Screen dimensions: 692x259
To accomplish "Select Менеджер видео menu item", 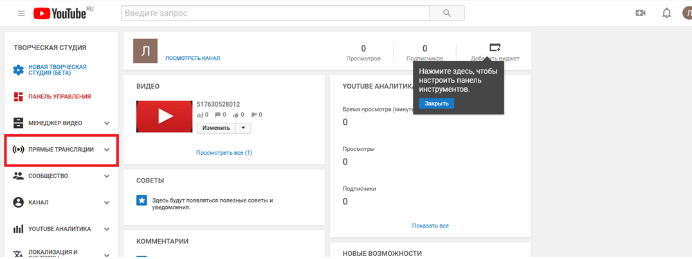I will [x=55, y=123].
